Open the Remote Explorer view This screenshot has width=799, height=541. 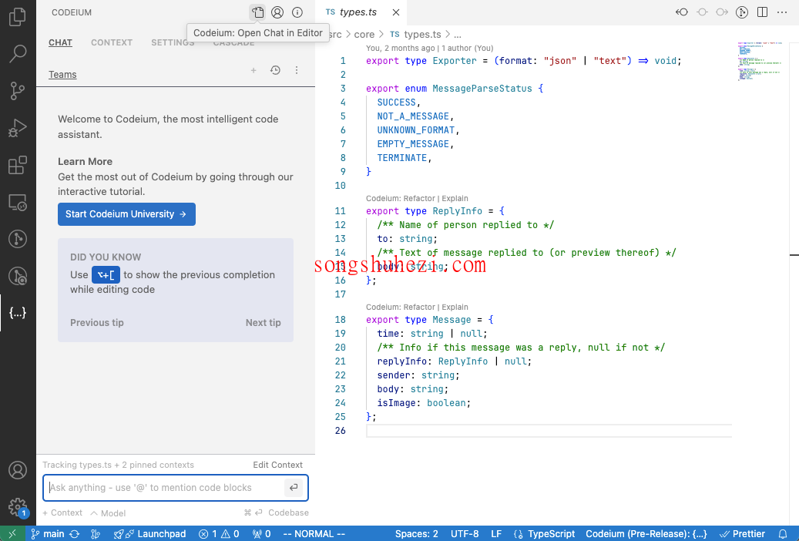[17, 203]
